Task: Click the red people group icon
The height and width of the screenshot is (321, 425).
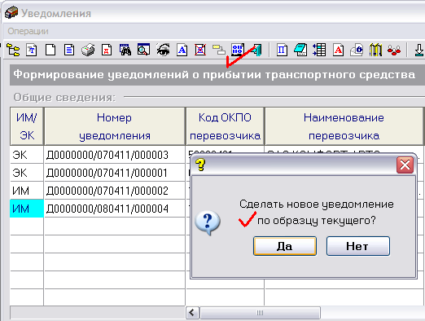Action: point(394,50)
